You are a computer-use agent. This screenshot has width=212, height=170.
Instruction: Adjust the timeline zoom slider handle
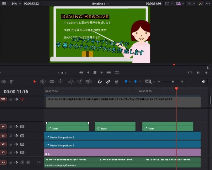click(x=173, y=81)
